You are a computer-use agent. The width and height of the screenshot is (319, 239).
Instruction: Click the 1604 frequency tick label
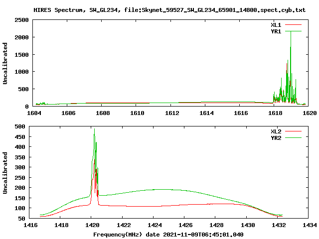(x=34, y=113)
